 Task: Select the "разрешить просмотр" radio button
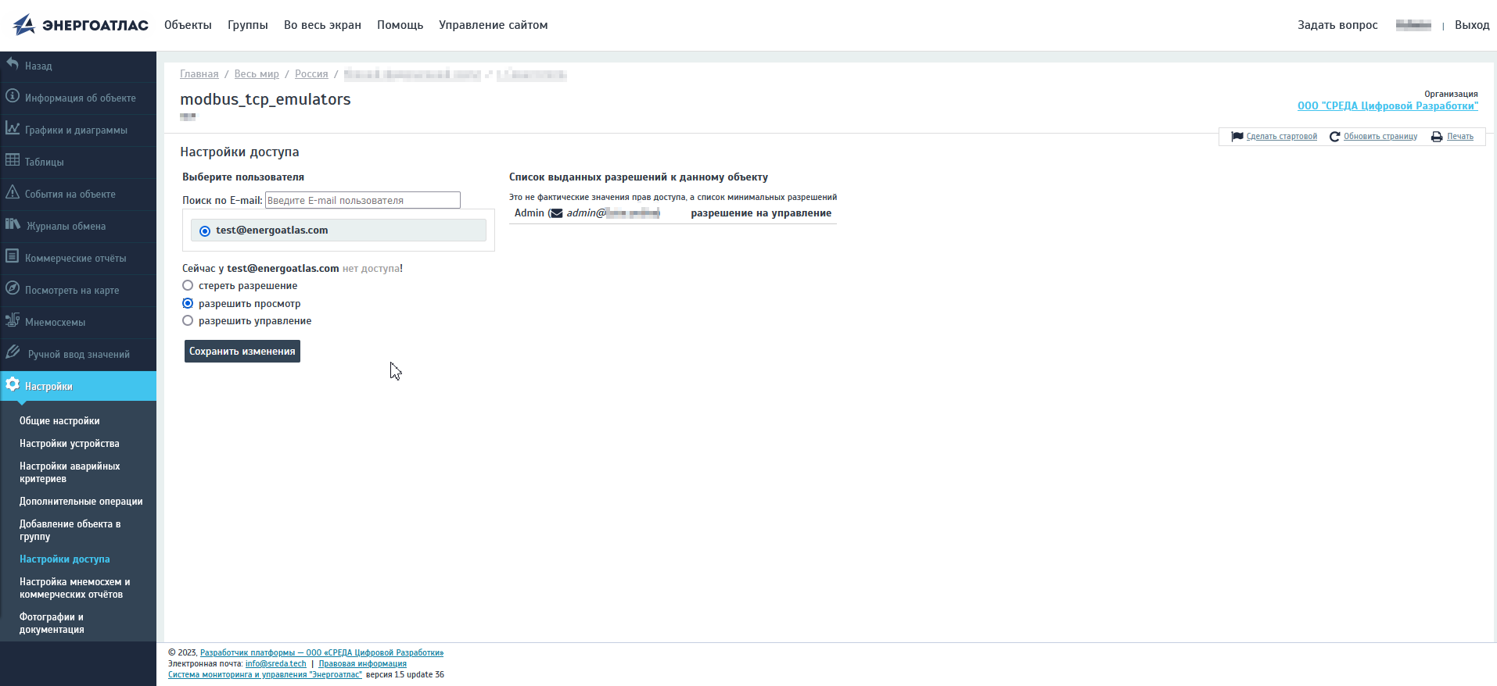[188, 304]
